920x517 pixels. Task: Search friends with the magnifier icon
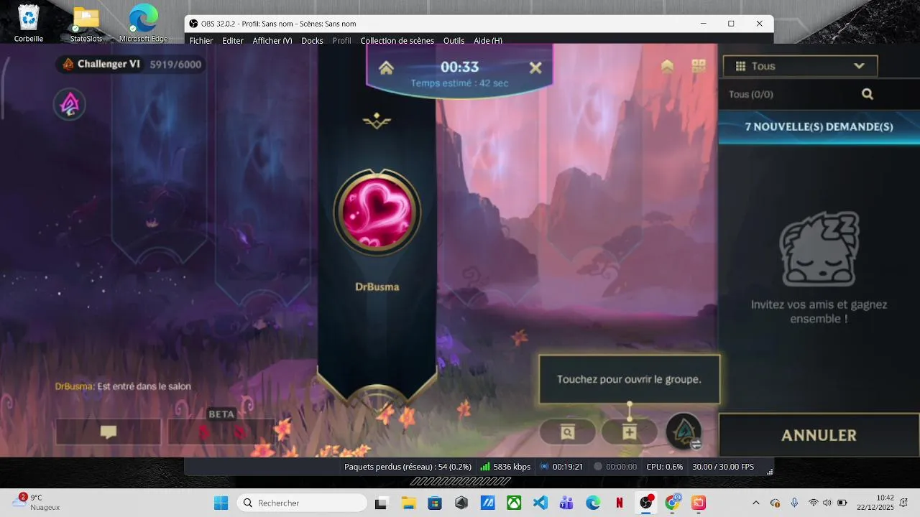[x=868, y=94]
